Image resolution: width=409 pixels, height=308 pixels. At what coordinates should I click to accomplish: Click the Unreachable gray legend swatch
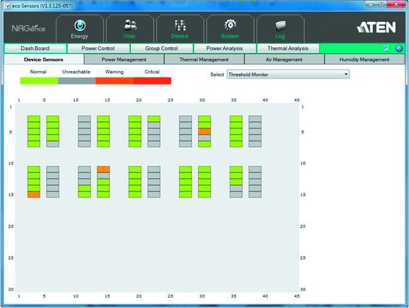(77, 81)
